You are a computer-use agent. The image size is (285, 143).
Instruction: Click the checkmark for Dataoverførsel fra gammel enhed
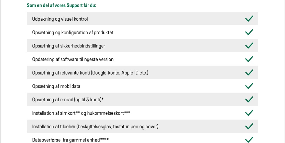(x=249, y=140)
